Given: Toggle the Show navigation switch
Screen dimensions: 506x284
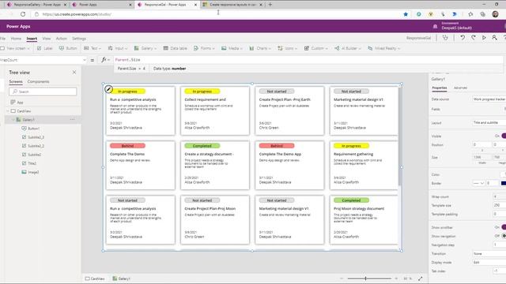Looking at the screenshot, I should point(504,236).
